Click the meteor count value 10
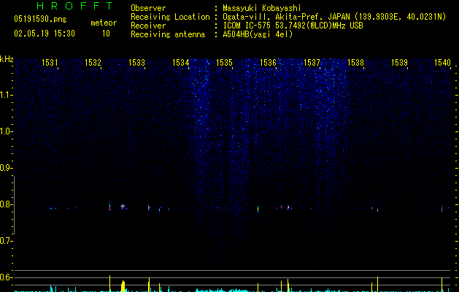Image resolution: width=459 pixels, height=292 pixels. pyautogui.click(x=106, y=34)
